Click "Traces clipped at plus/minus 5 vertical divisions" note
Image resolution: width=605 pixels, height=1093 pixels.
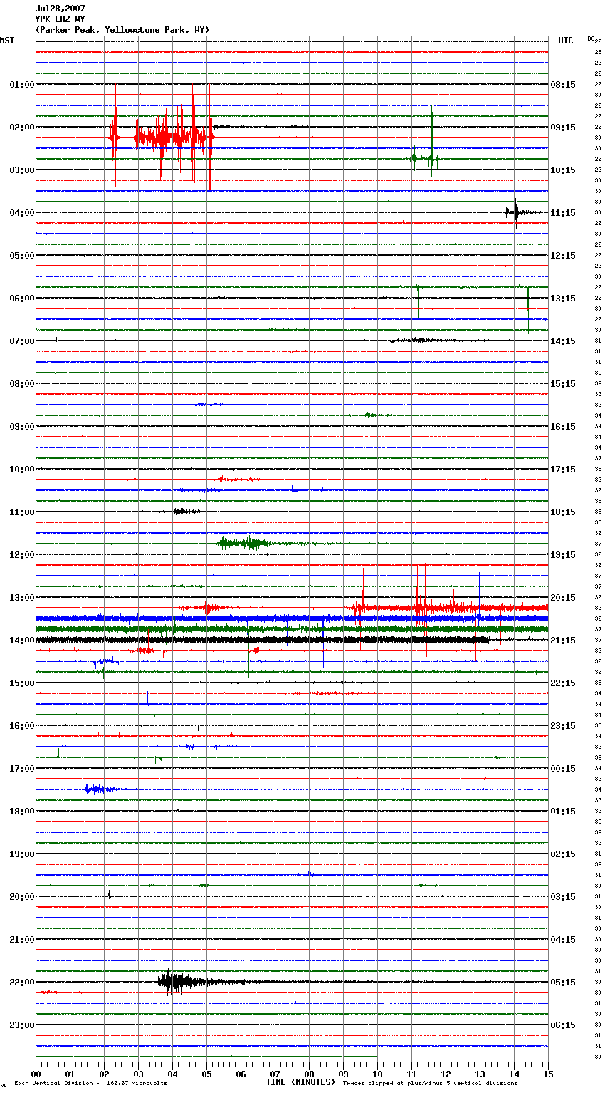click(x=430, y=1084)
